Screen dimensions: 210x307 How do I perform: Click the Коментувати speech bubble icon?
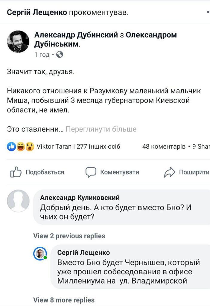point(91,172)
